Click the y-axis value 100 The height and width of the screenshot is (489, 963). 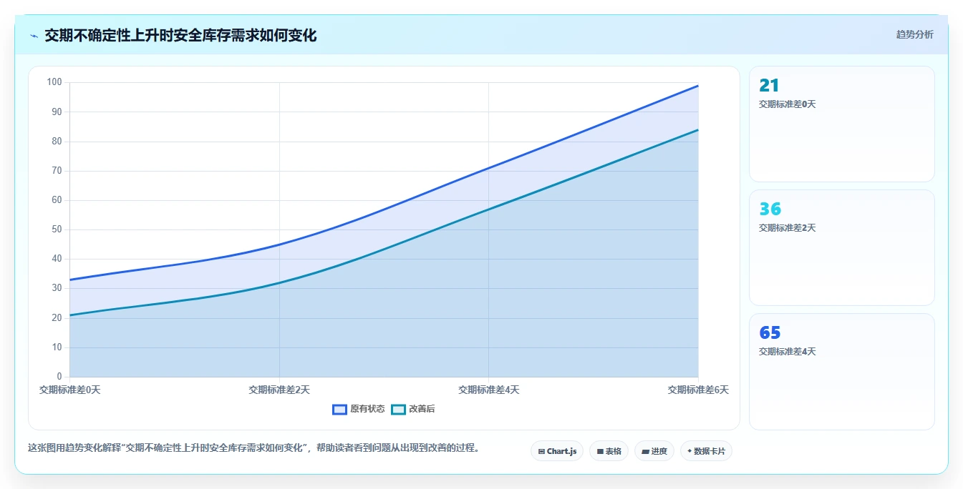(54, 82)
